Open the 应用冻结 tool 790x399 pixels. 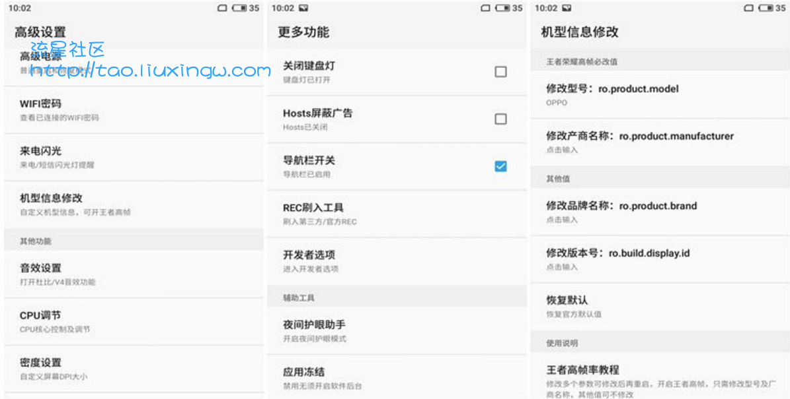click(397, 377)
